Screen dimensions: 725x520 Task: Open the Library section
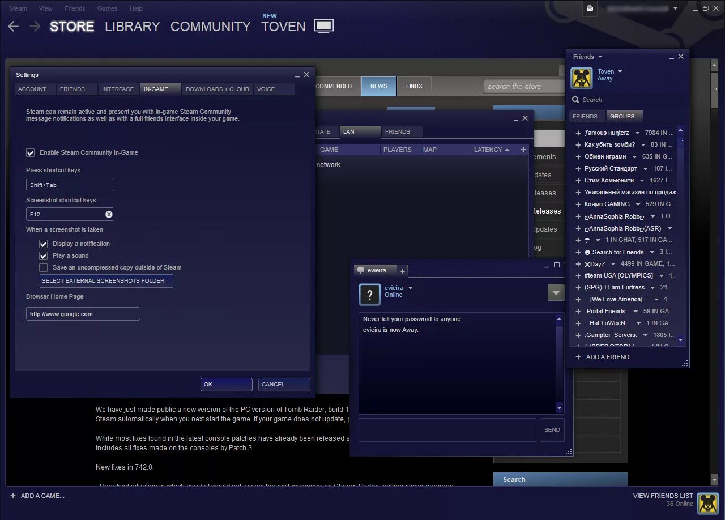point(132,26)
